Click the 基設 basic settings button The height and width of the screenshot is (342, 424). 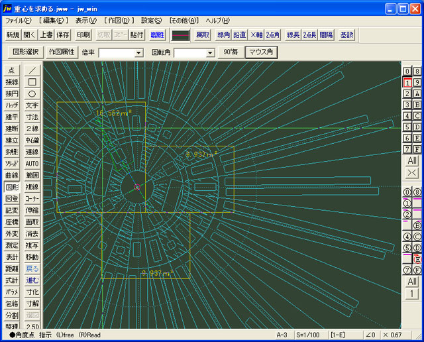pos(346,35)
